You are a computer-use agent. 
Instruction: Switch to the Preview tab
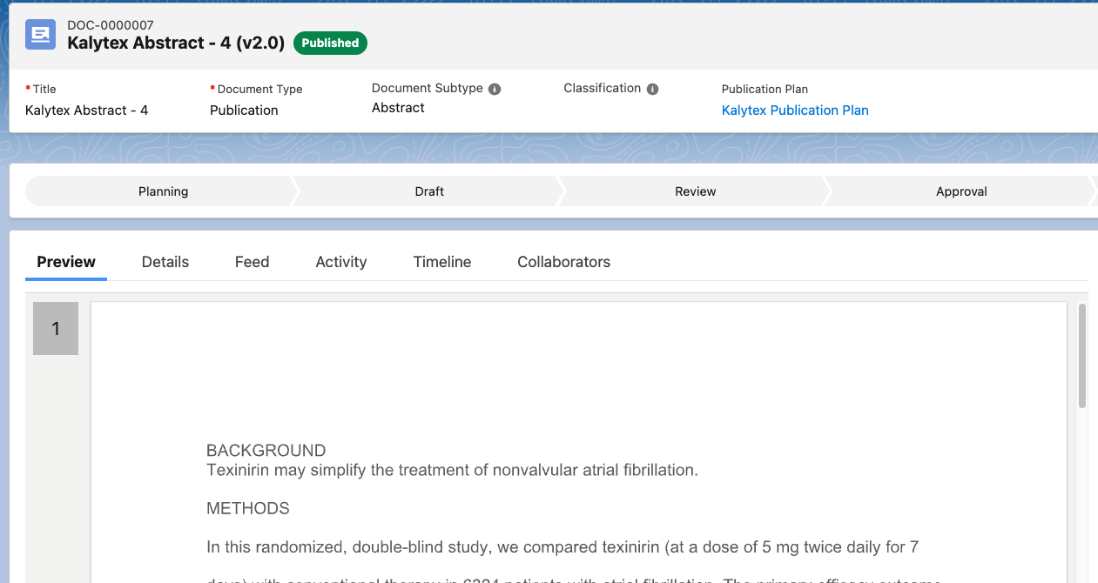coord(66,262)
